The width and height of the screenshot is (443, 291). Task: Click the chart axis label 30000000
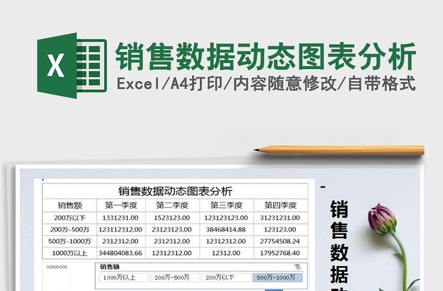coord(57,267)
